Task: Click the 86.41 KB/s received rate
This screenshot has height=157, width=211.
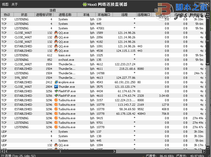Action: pyautogui.click(x=167, y=156)
